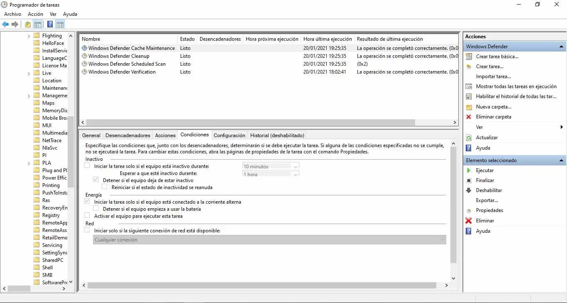567x303 pixels.
Task: Collapse the Elemento seleccionado section
Action: point(561,160)
